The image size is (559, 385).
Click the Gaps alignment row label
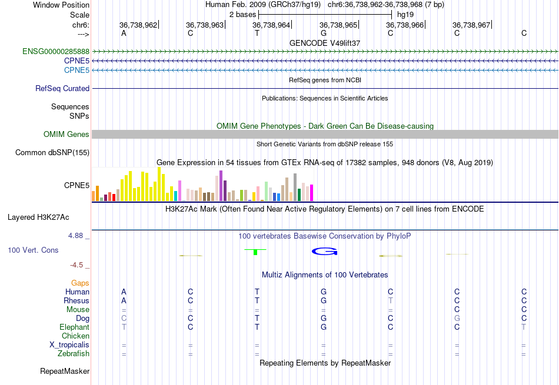[80, 283]
